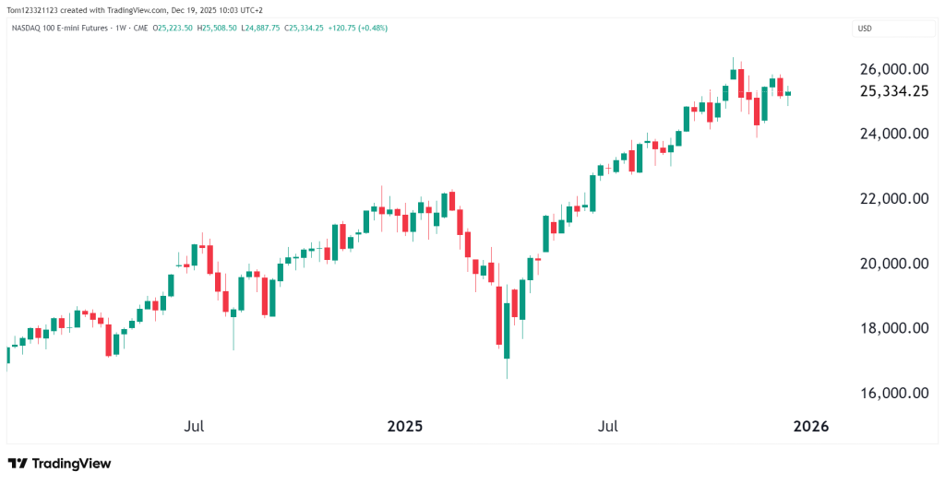Select the 1W interval label
This screenshot has width=945, height=483.
[x=119, y=29]
